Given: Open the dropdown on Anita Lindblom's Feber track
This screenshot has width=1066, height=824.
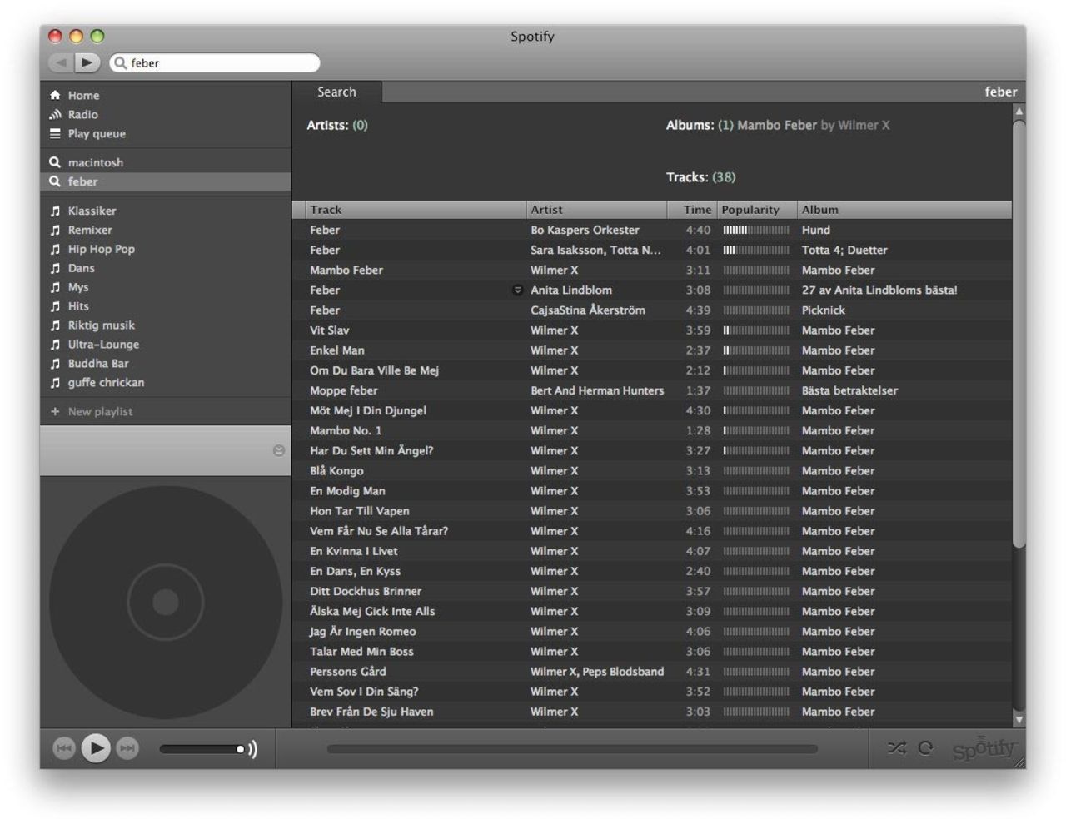Looking at the screenshot, I should (516, 290).
